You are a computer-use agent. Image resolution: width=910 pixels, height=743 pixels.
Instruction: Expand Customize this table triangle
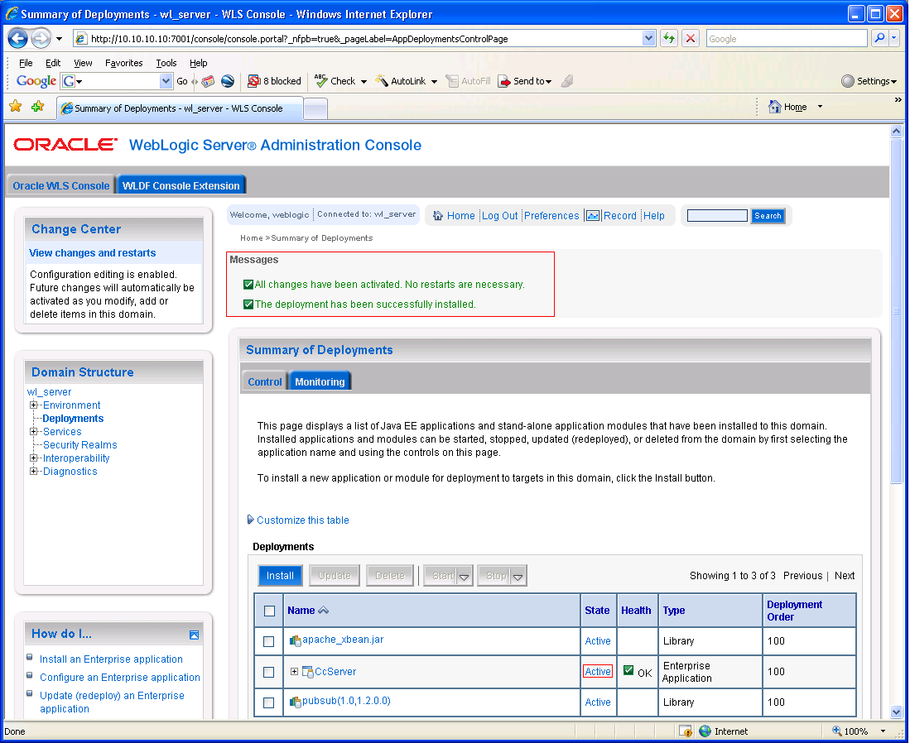251,520
